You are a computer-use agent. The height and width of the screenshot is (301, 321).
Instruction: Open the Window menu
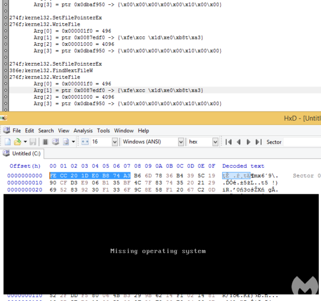click(124, 131)
